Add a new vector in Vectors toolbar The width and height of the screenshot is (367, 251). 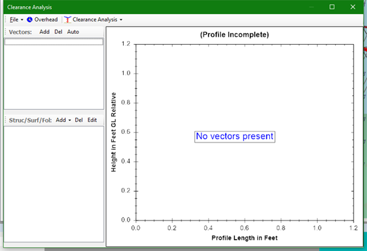coord(45,32)
